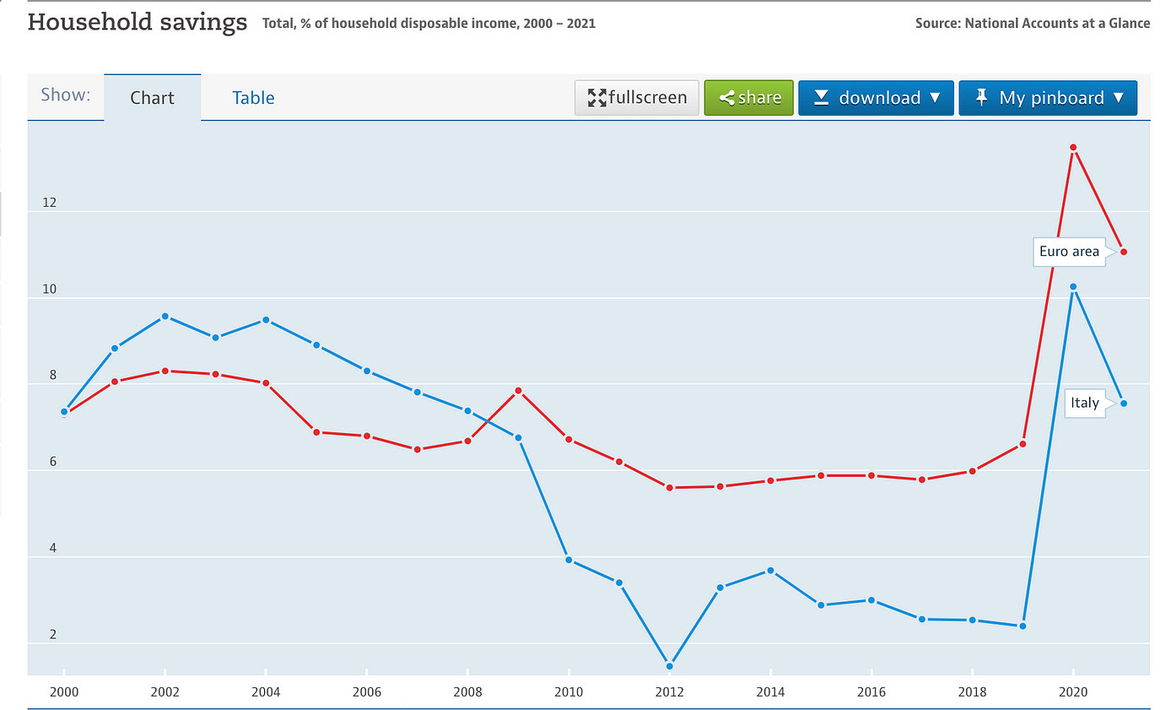Select the Chart tab
1171x710 pixels.
(x=152, y=97)
